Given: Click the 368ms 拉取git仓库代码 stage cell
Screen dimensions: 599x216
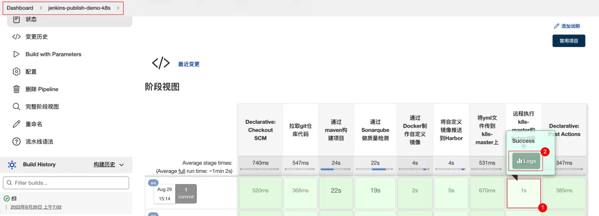Looking at the screenshot, I should (301, 193).
